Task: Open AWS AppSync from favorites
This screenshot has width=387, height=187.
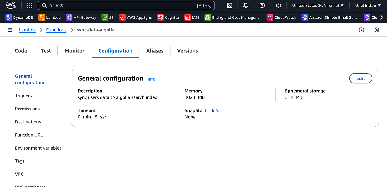Action: point(135,17)
